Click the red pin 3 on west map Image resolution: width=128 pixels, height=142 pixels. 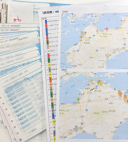(107, 29)
